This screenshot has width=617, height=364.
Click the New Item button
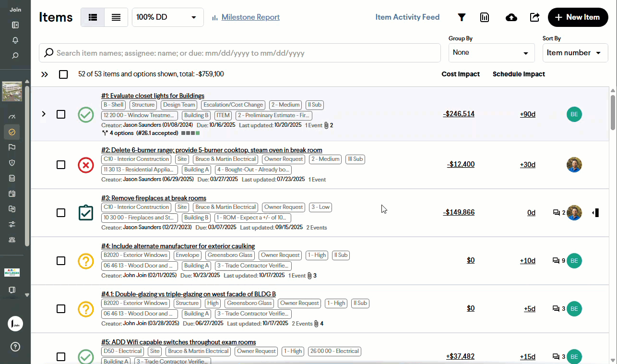[578, 17]
